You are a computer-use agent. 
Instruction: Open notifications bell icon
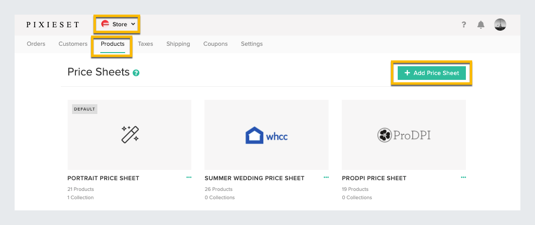[481, 24]
